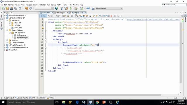Expand the META-INF folder node

point(10,23)
